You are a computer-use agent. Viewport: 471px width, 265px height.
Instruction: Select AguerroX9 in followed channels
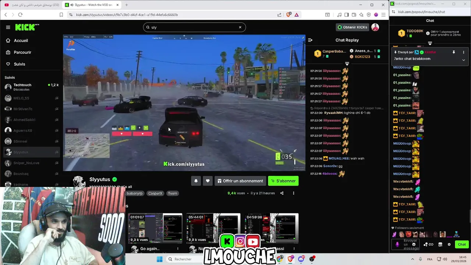(31, 130)
